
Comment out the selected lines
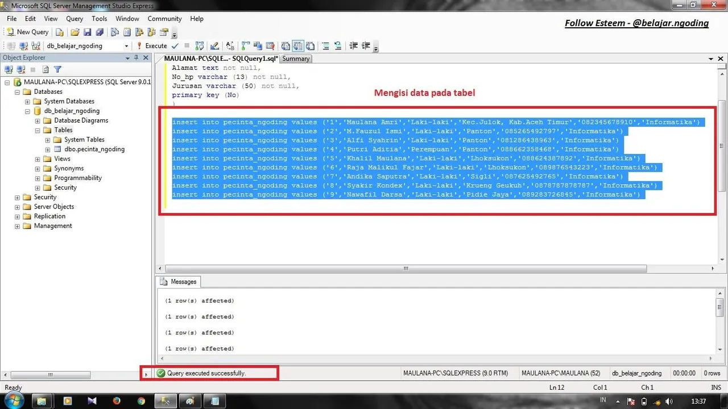[x=325, y=46]
